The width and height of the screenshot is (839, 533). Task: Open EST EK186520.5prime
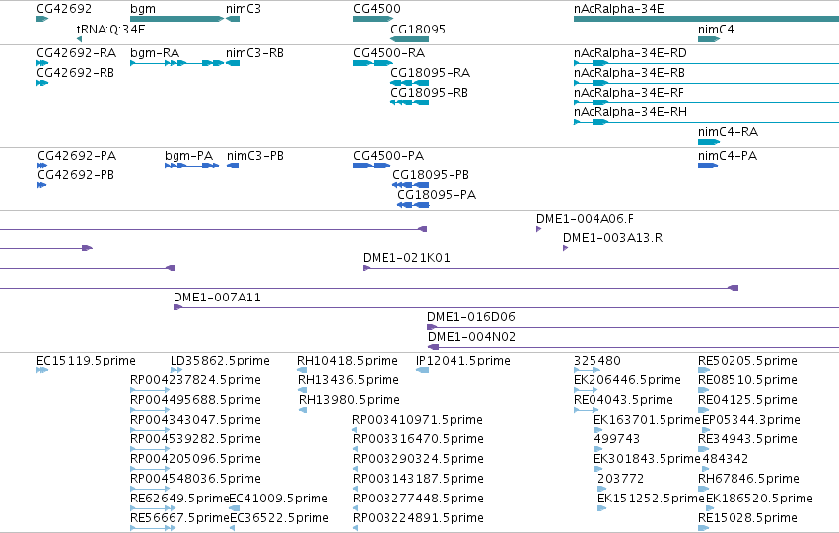[711, 508]
